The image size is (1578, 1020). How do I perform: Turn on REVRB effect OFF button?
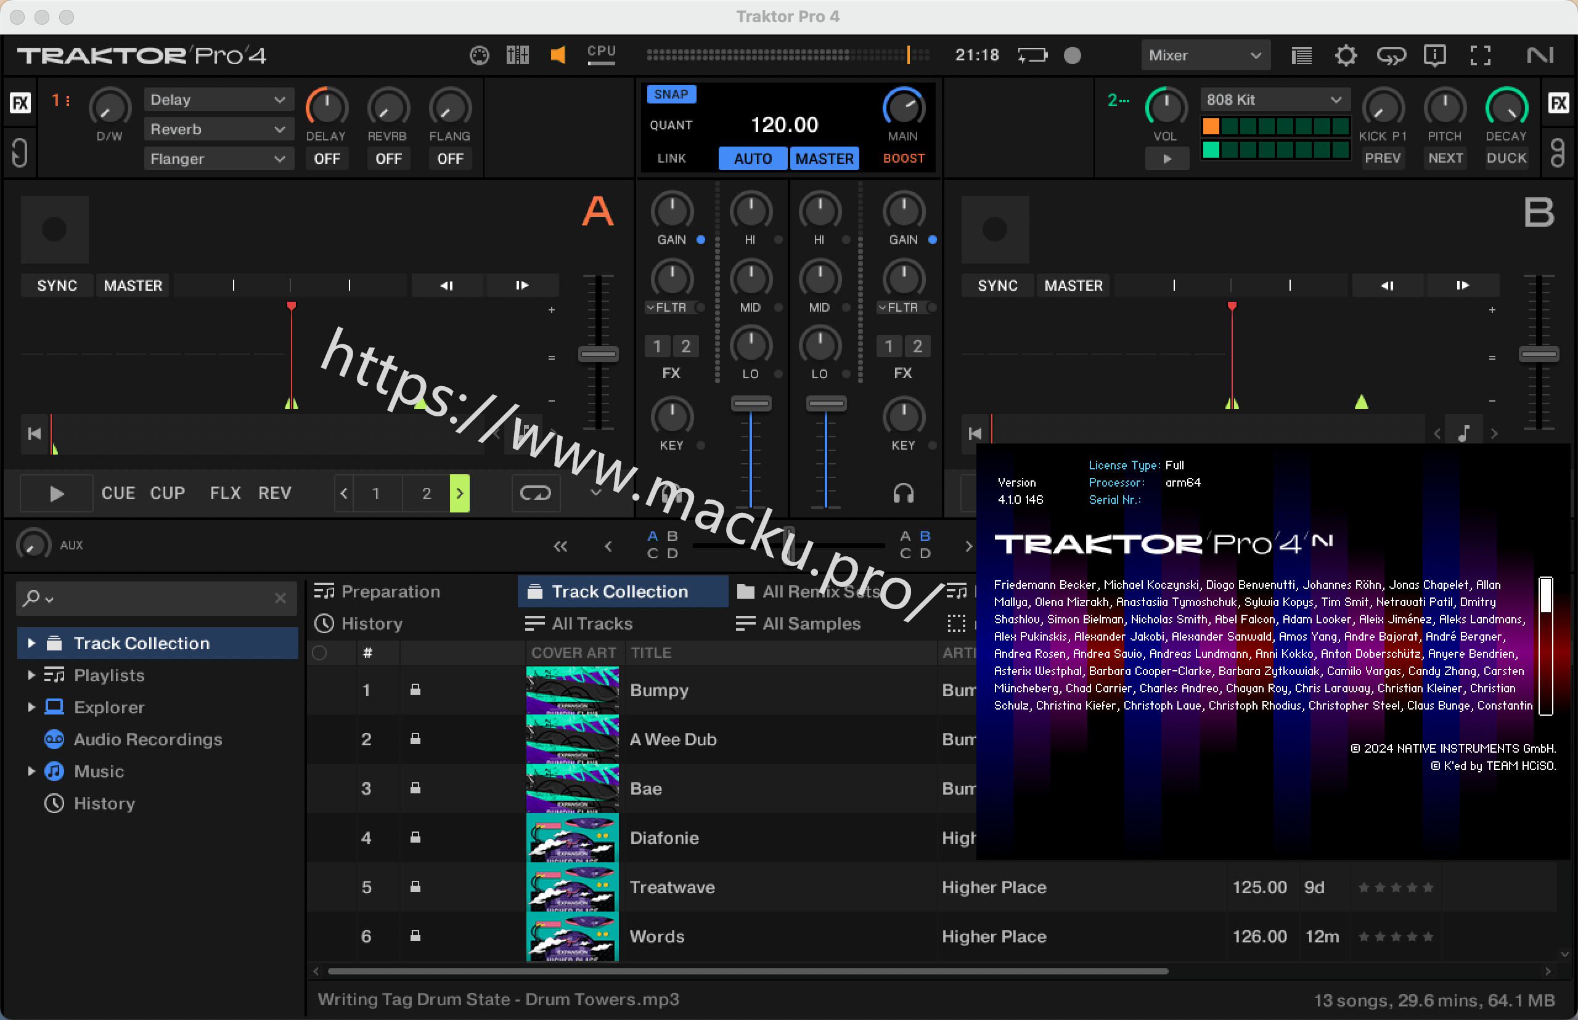tap(388, 159)
